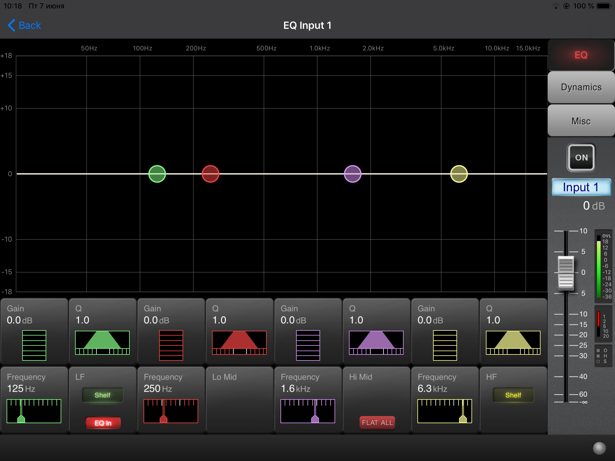The image size is (615, 461).
Task: Tap the yellow HF Q bandwidth graphic
Action: (x=513, y=343)
